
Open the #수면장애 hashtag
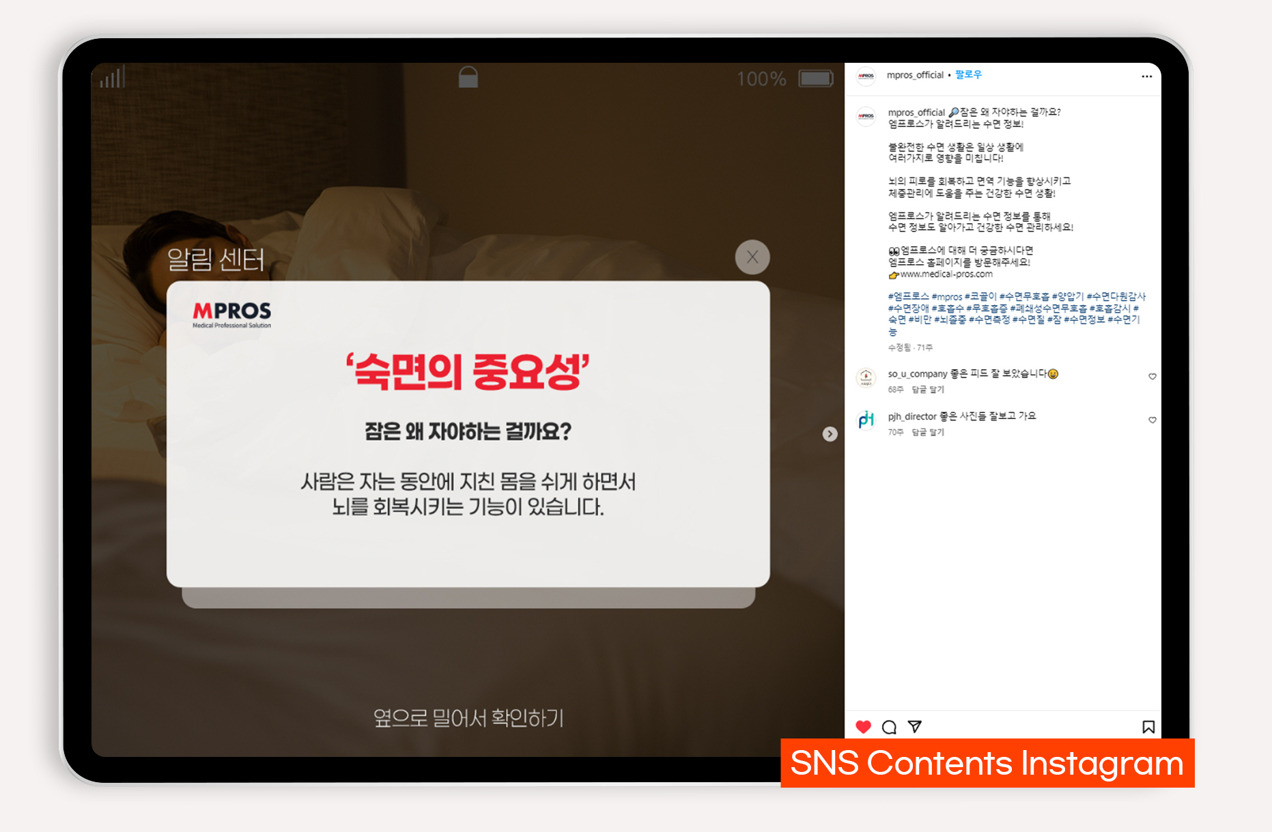(908, 309)
